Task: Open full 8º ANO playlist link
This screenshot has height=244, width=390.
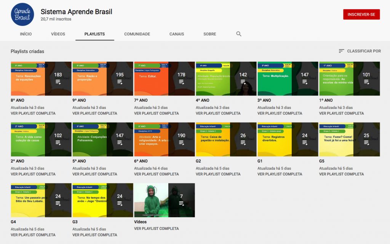Action: [33, 113]
